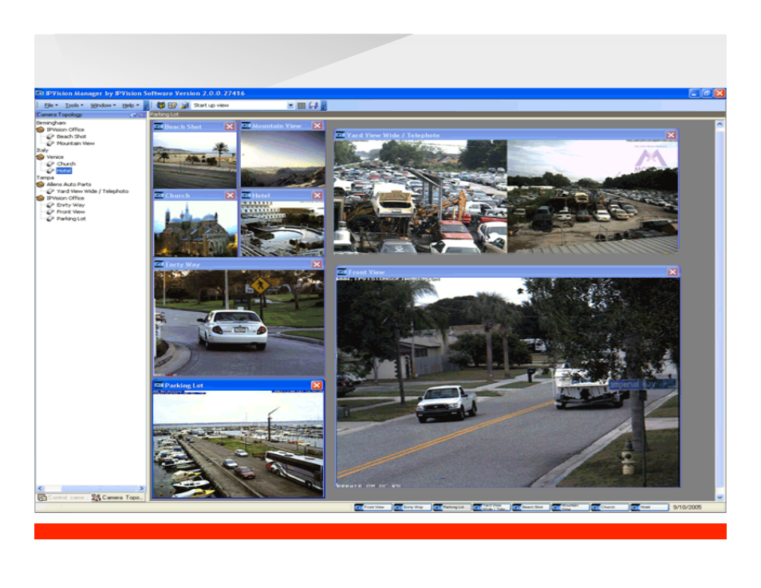This screenshot has height=588, width=761.
Task: Click the Tampa group label in tree
Action: point(45,178)
